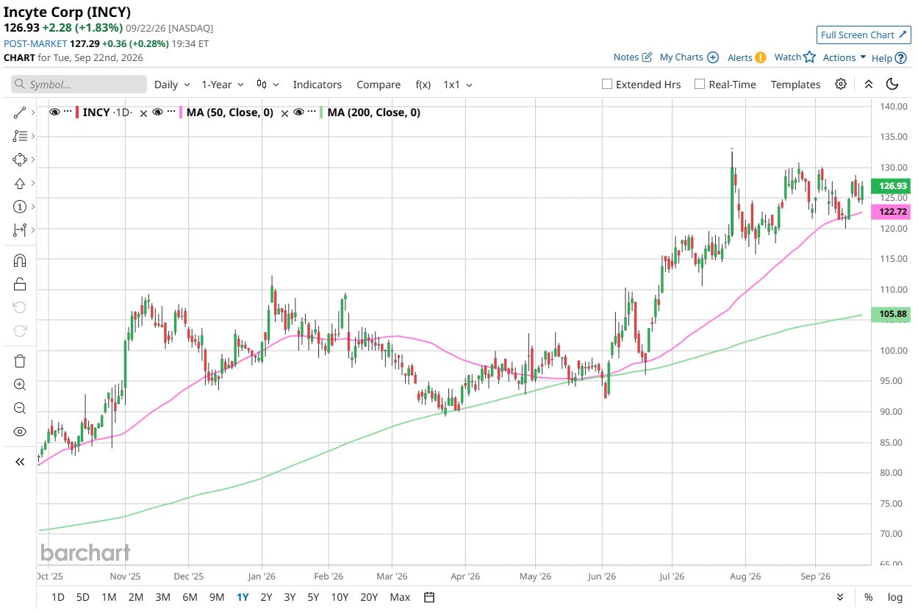The width and height of the screenshot is (918, 614).
Task: Open chart settings gear icon
Action: pos(841,84)
